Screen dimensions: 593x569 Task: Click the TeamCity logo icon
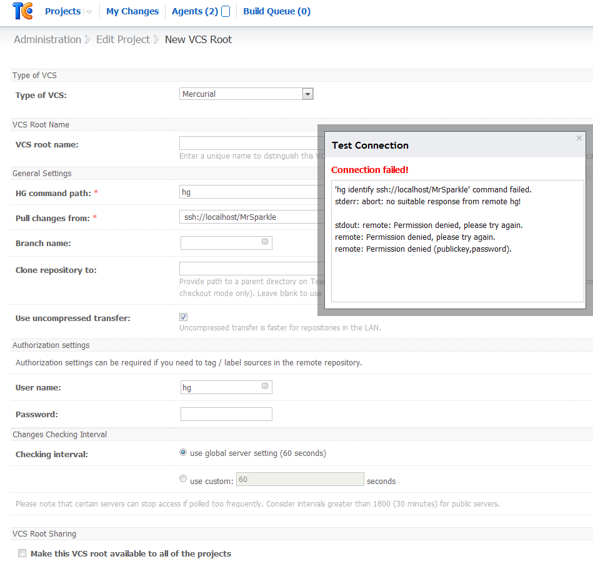tap(22, 11)
